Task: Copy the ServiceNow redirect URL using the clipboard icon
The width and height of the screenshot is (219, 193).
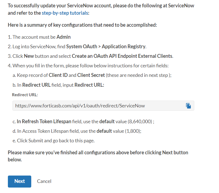Action: 189,106
